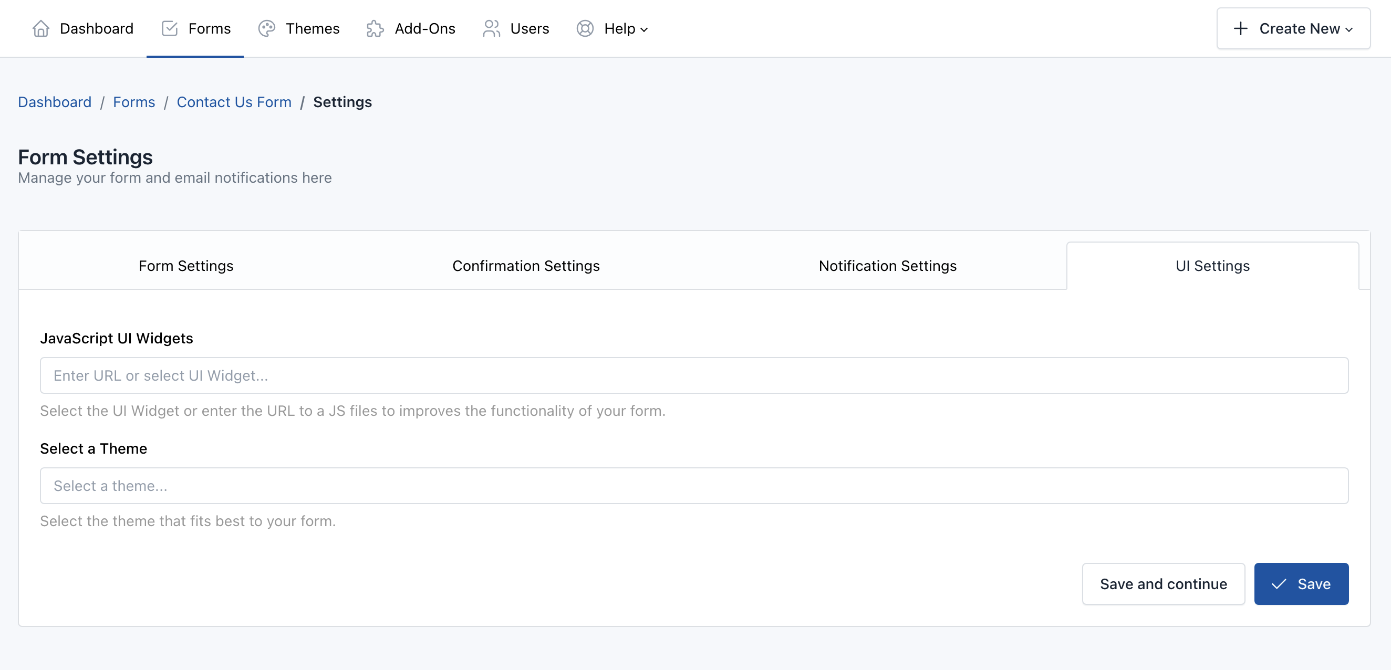
Task: Navigate to Forms via the breadcrumb
Action: 133,102
